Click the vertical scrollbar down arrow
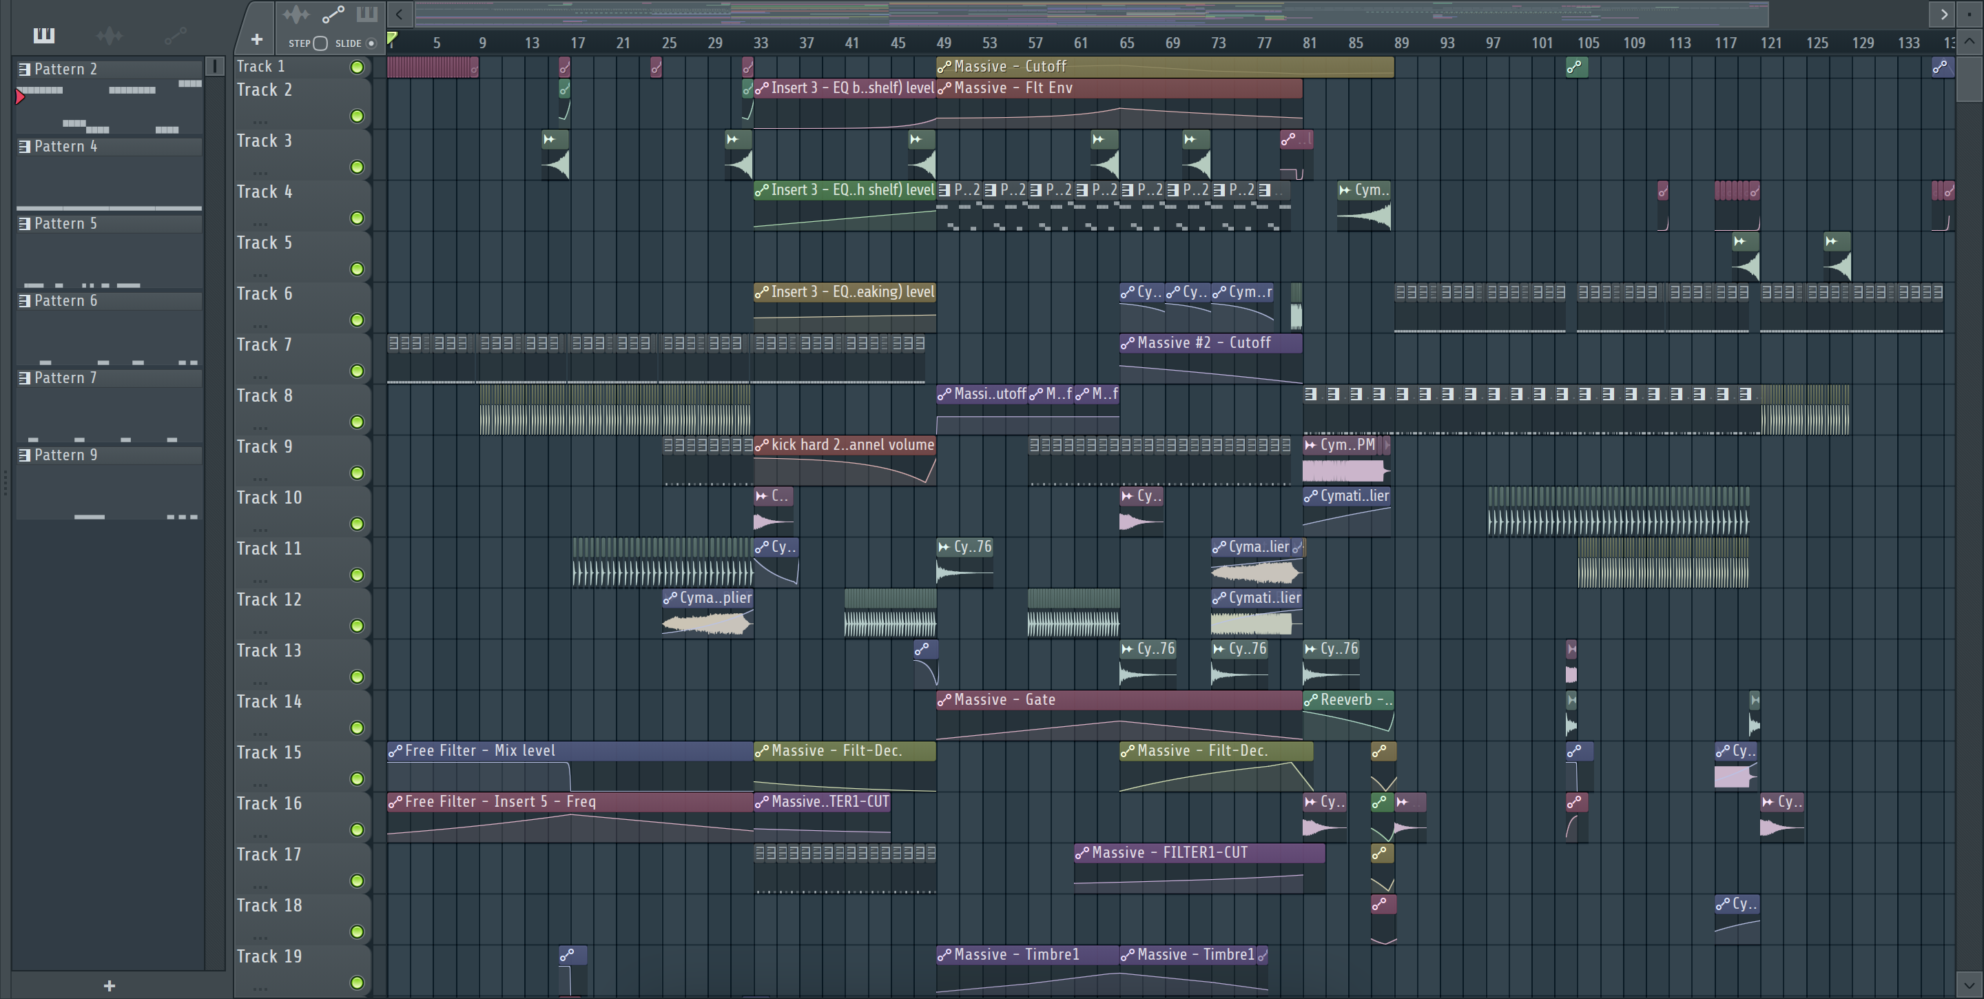This screenshot has width=1984, height=999. [1970, 984]
